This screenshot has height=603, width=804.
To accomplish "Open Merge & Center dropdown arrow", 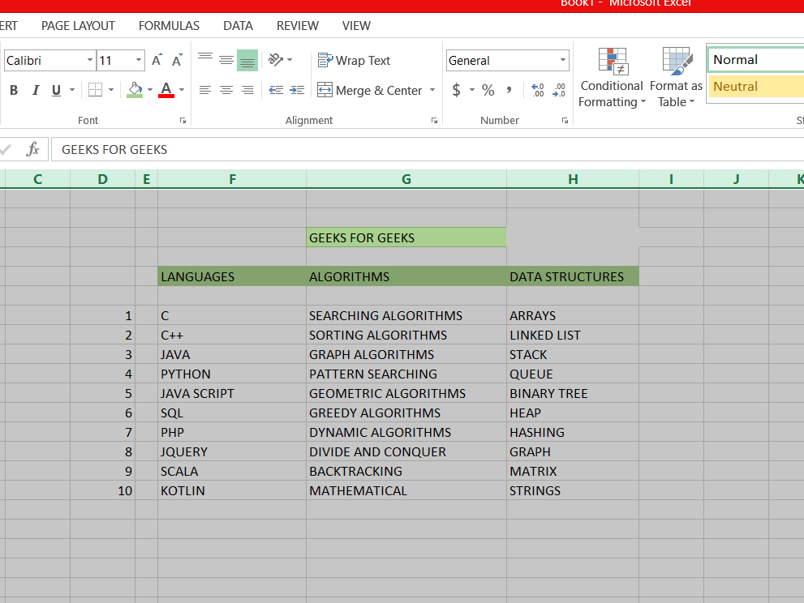I will (x=432, y=90).
